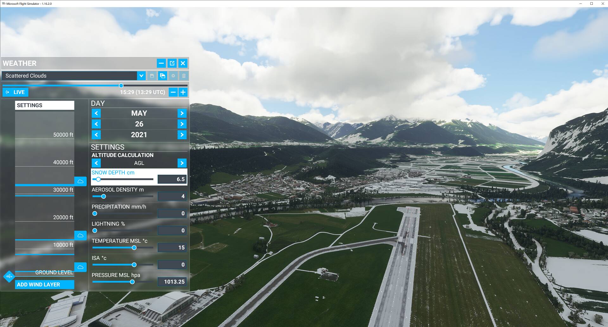Screen dimensions: 608x327
Task: Minimize the Weather panel
Action: point(161,63)
